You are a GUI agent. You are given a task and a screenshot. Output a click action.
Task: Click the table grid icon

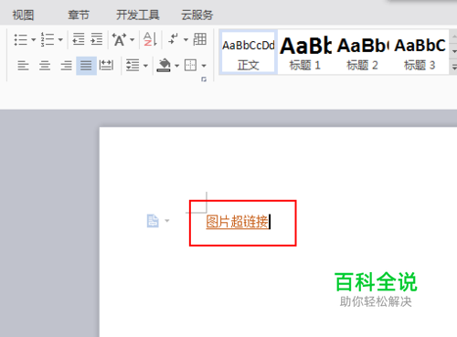[x=200, y=39]
